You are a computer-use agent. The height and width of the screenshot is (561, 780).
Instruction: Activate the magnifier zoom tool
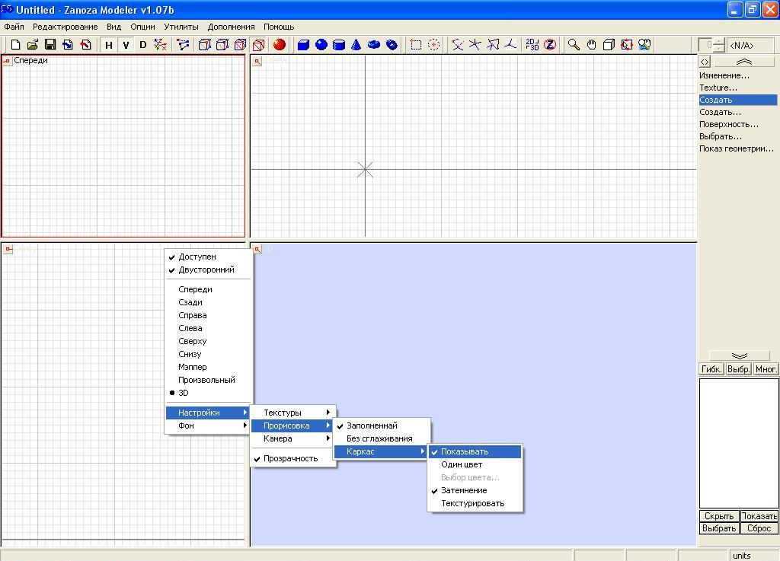574,45
